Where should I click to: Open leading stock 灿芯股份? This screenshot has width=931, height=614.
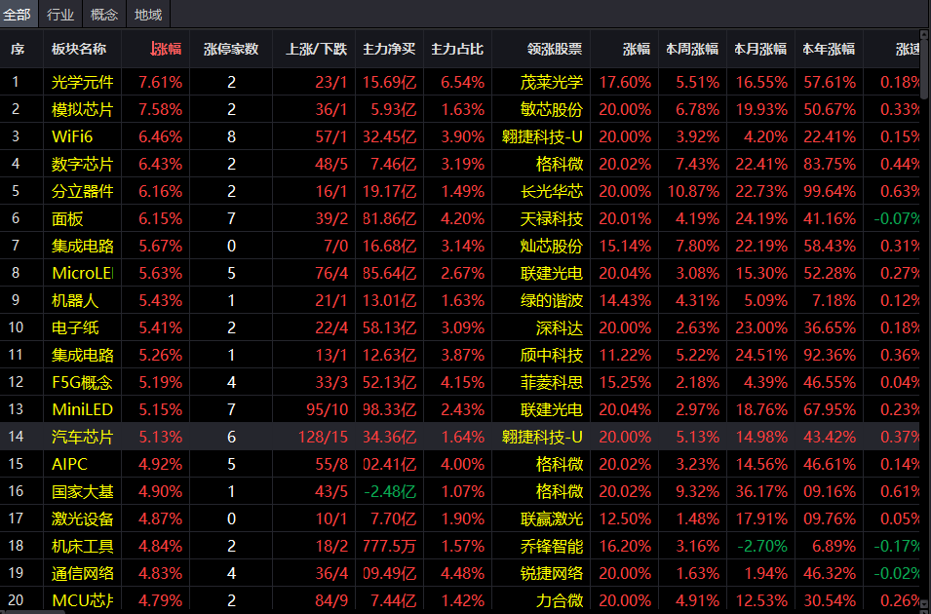click(x=552, y=246)
